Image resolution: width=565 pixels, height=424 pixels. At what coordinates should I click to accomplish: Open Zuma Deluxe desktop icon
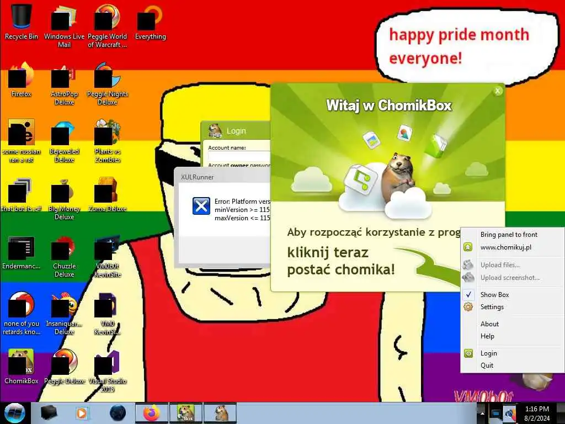coord(107,195)
